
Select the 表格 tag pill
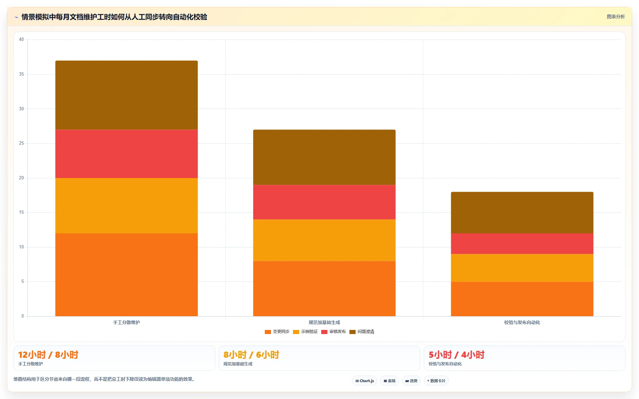coord(389,381)
